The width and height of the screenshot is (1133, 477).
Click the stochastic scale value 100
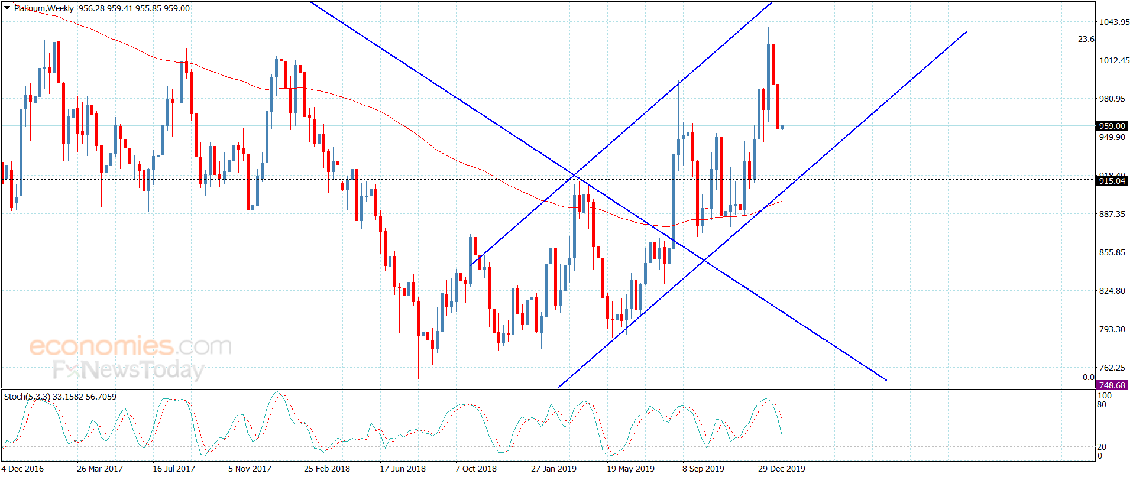coord(1105,395)
